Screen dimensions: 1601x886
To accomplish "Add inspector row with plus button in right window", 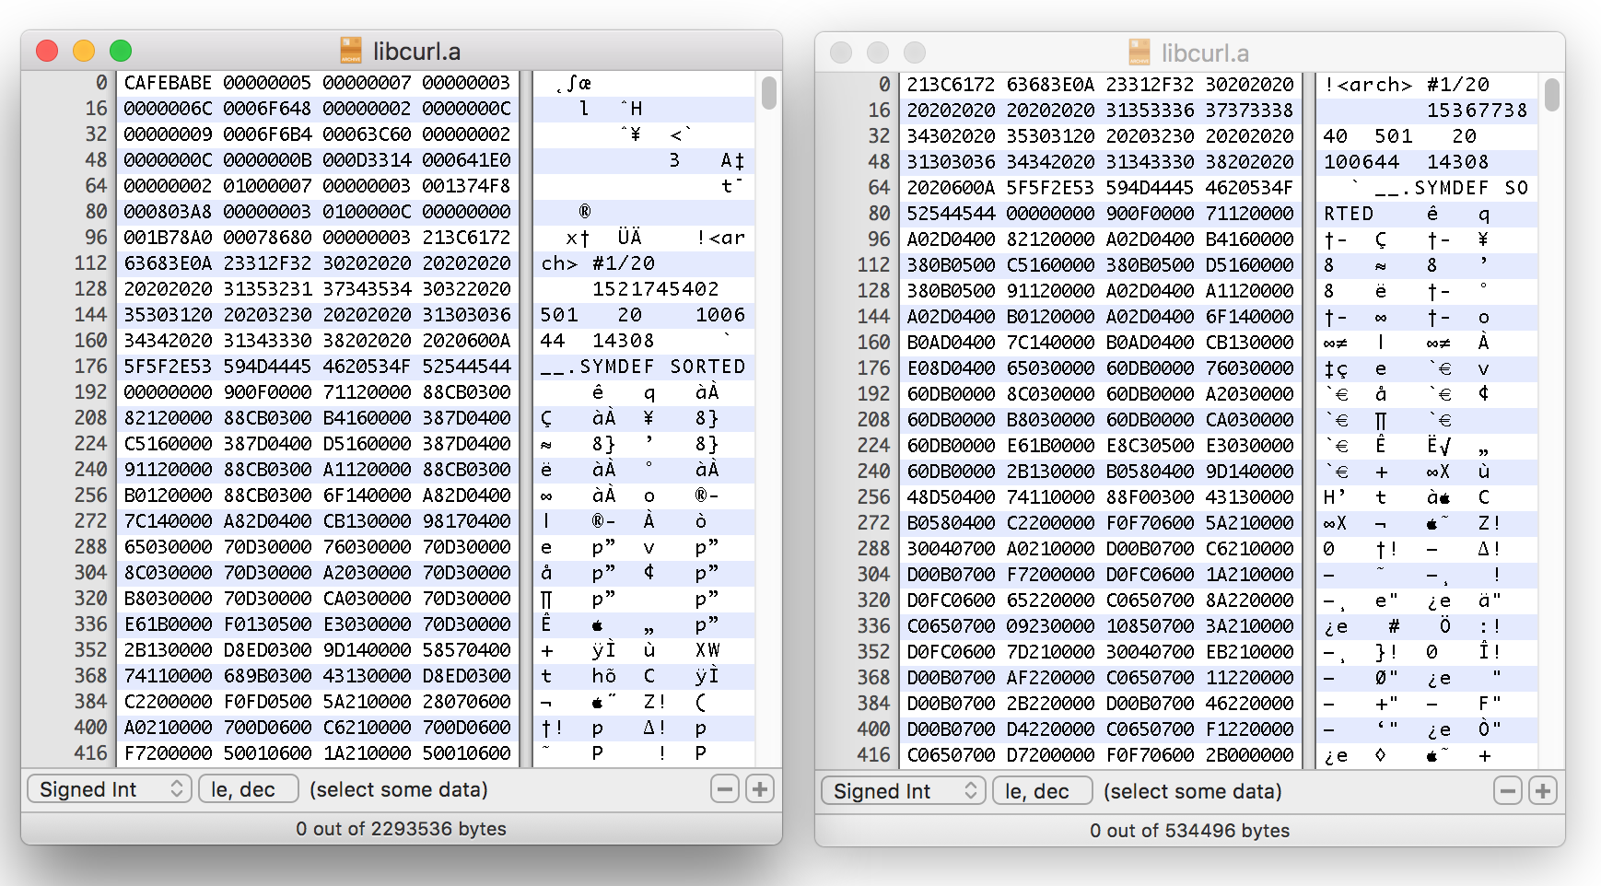I will (x=1543, y=791).
